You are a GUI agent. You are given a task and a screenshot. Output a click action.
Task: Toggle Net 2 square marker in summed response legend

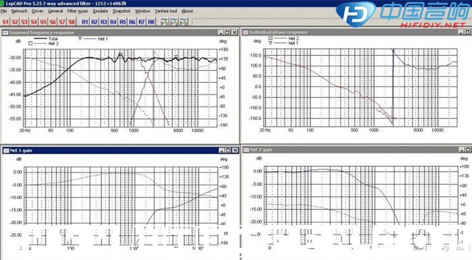(x=30, y=43)
